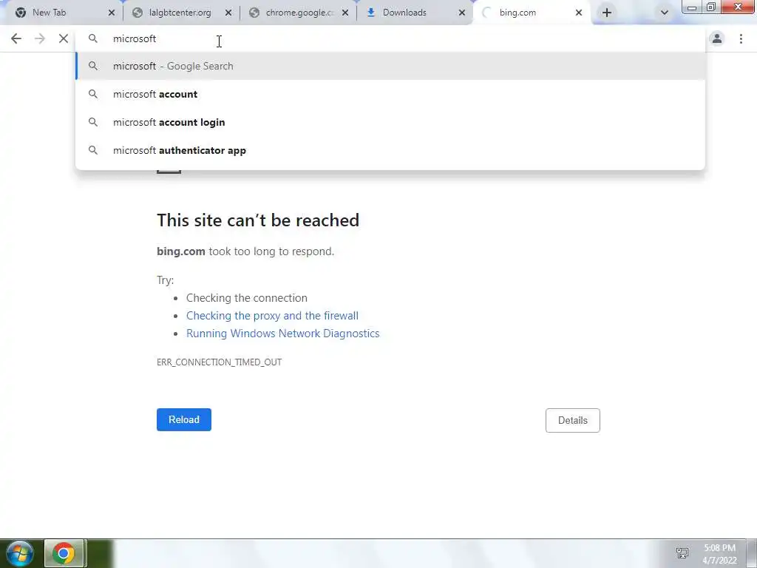The image size is (757, 568).
Task: Click the forward navigation arrow
Action: (x=40, y=38)
